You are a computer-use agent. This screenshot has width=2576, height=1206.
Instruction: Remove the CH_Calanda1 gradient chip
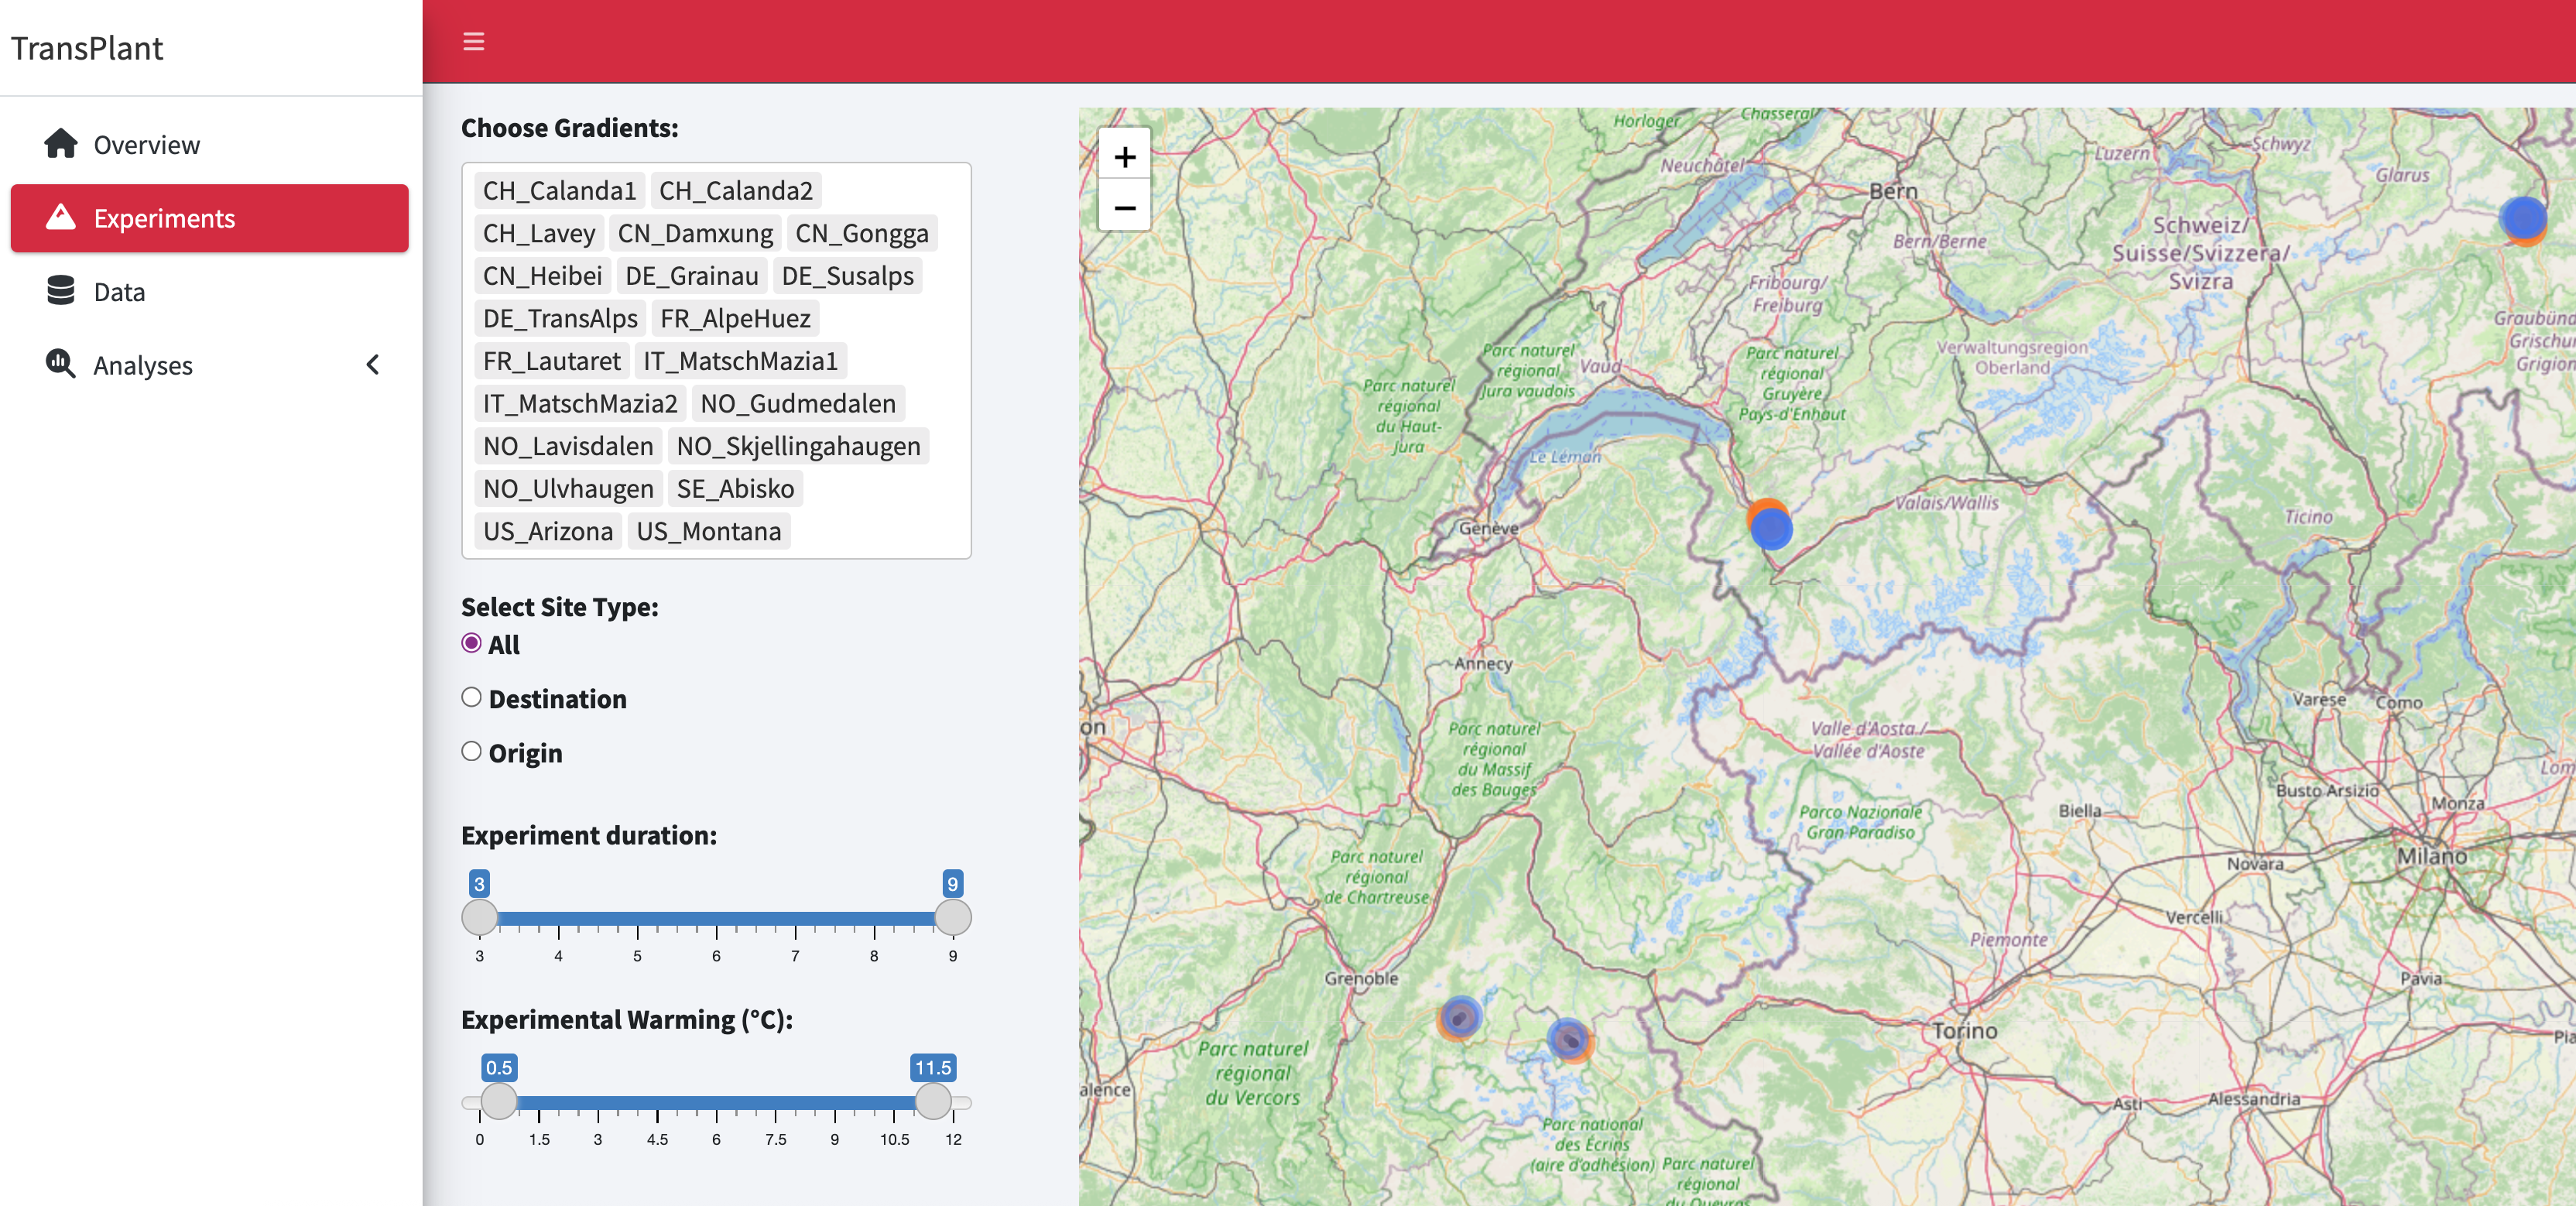pyautogui.click(x=559, y=190)
